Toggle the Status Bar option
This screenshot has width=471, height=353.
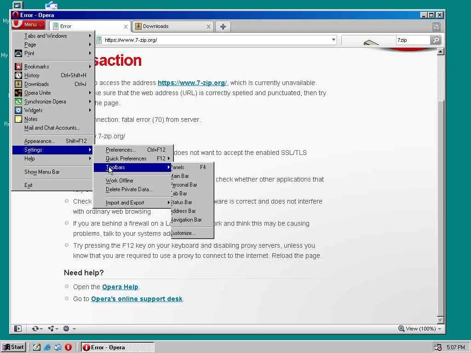tap(192, 202)
